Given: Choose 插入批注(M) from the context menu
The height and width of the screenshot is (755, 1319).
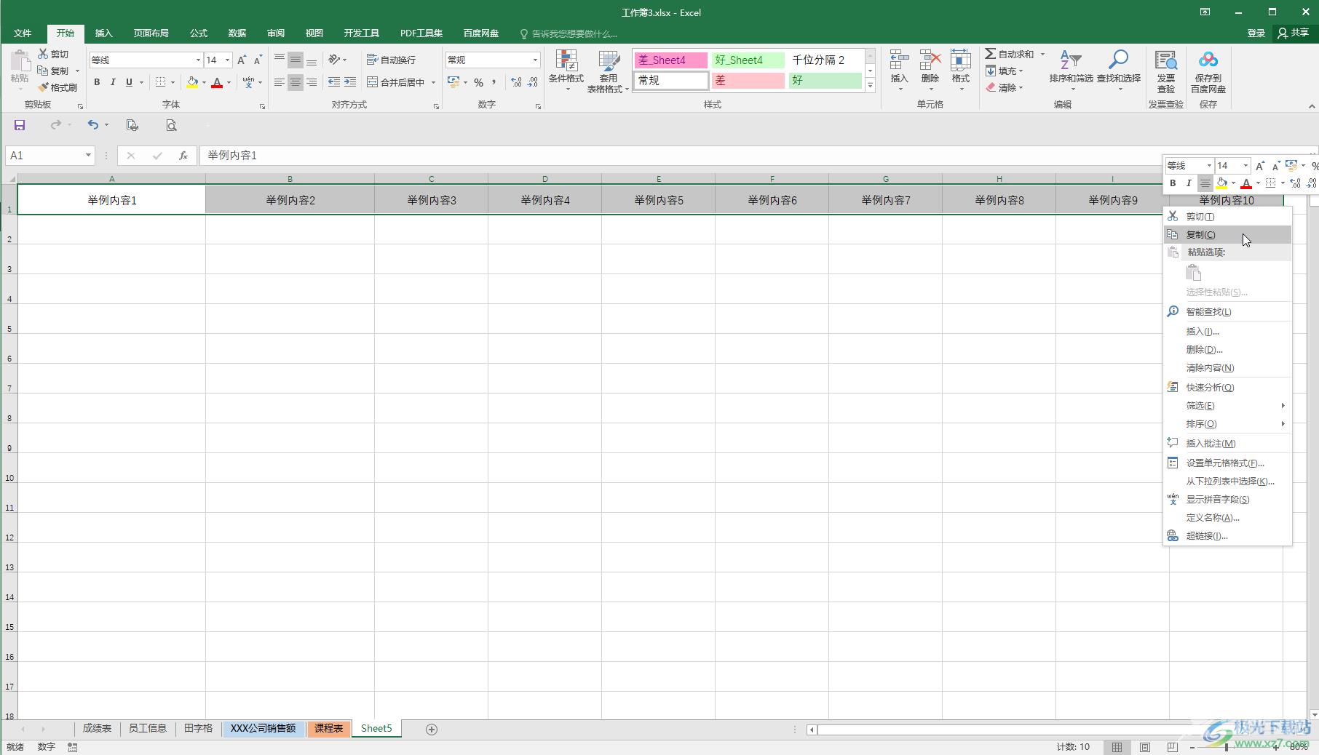Looking at the screenshot, I should [1227, 443].
